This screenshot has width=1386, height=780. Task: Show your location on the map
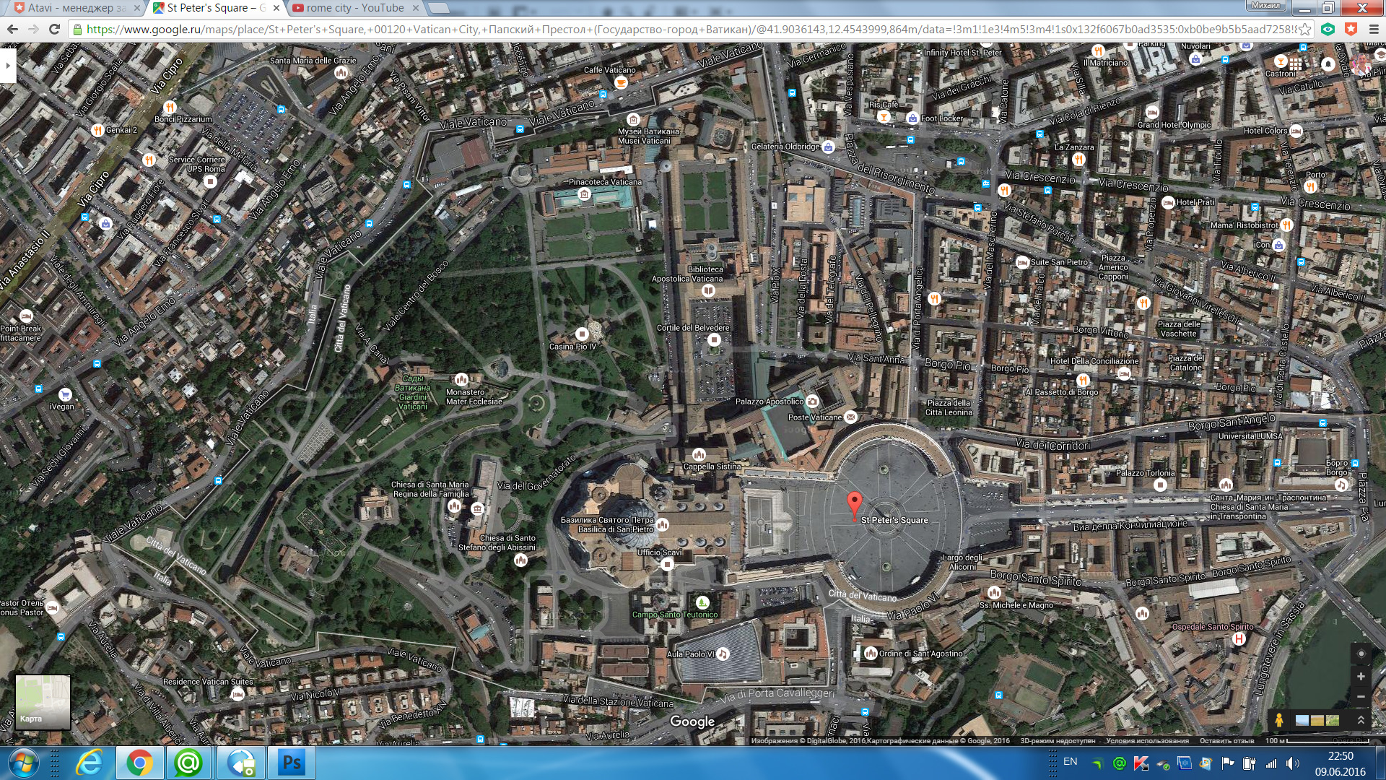coord(1361,654)
